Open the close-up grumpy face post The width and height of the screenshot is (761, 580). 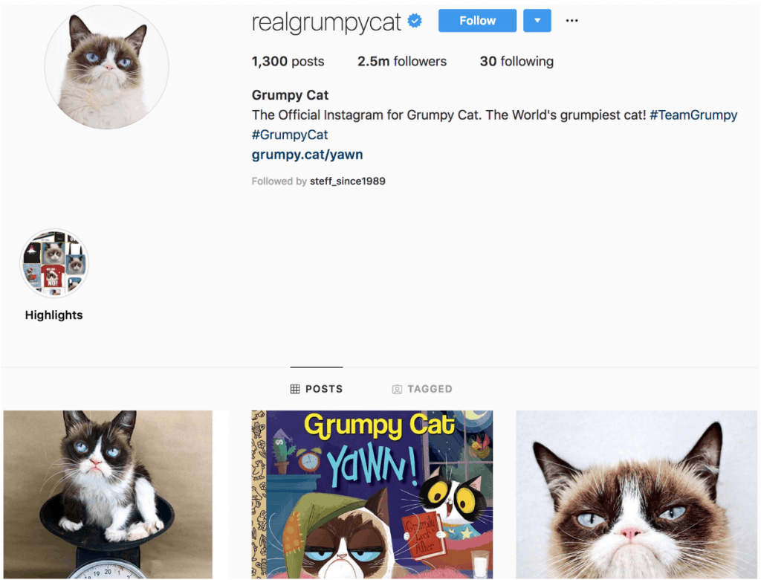coord(636,494)
